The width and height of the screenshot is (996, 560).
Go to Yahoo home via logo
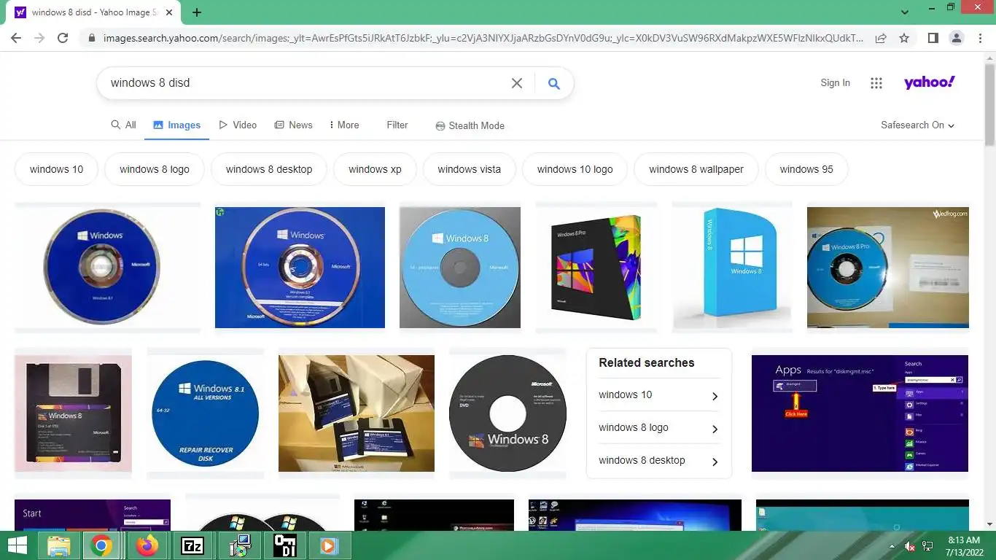930,82
